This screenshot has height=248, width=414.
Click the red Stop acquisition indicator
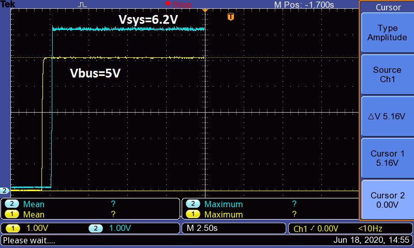179,4
